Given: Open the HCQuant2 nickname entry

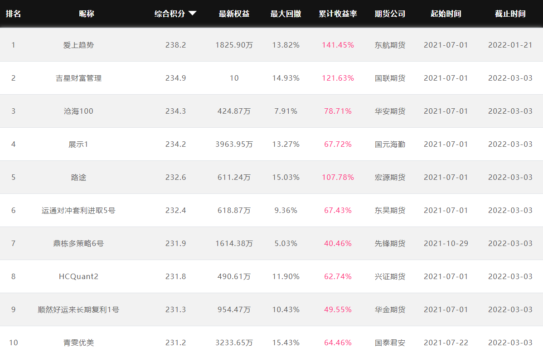Looking at the screenshot, I should click(78, 277).
